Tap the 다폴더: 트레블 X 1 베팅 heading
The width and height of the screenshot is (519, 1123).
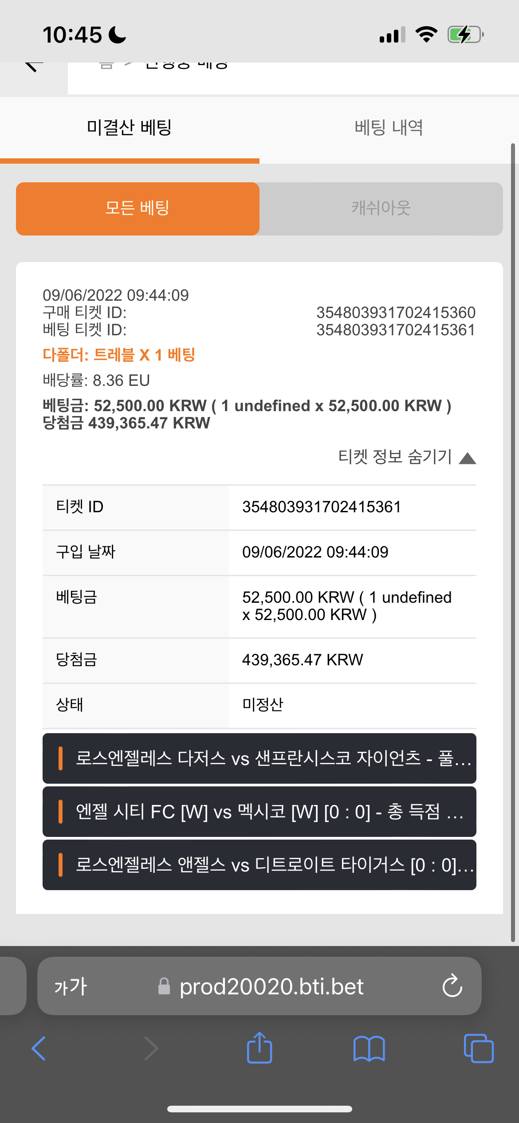click(x=119, y=355)
